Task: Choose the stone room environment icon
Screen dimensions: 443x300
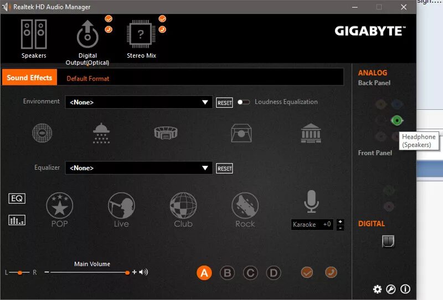Action: point(241,133)
